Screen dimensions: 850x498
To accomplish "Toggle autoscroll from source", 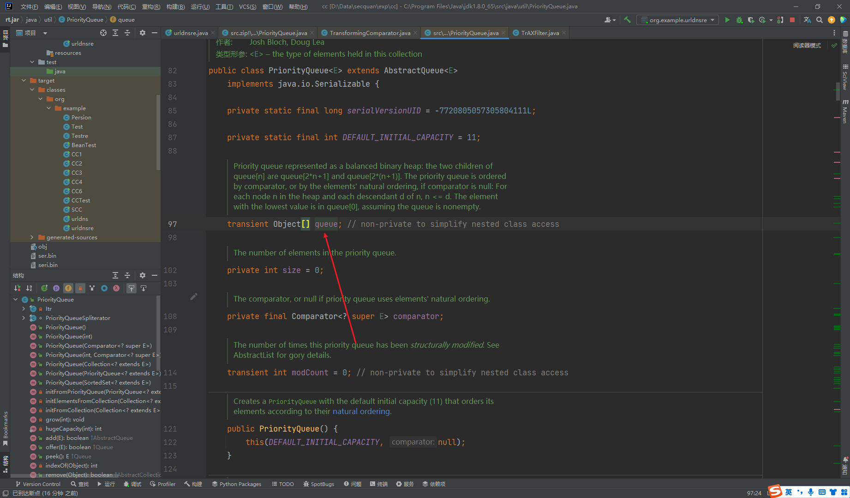I will click(x=144, y=288).
